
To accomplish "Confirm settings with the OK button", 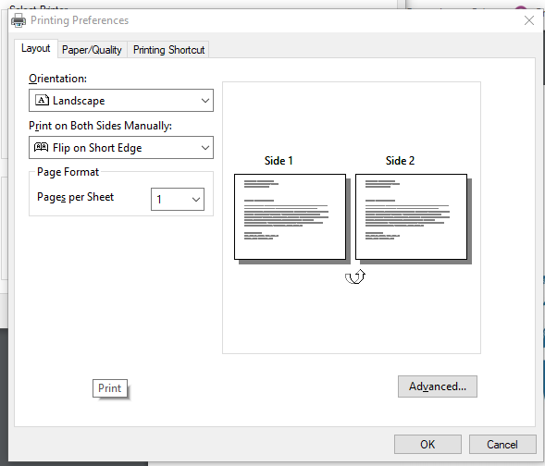I will [x=427, y=444].
